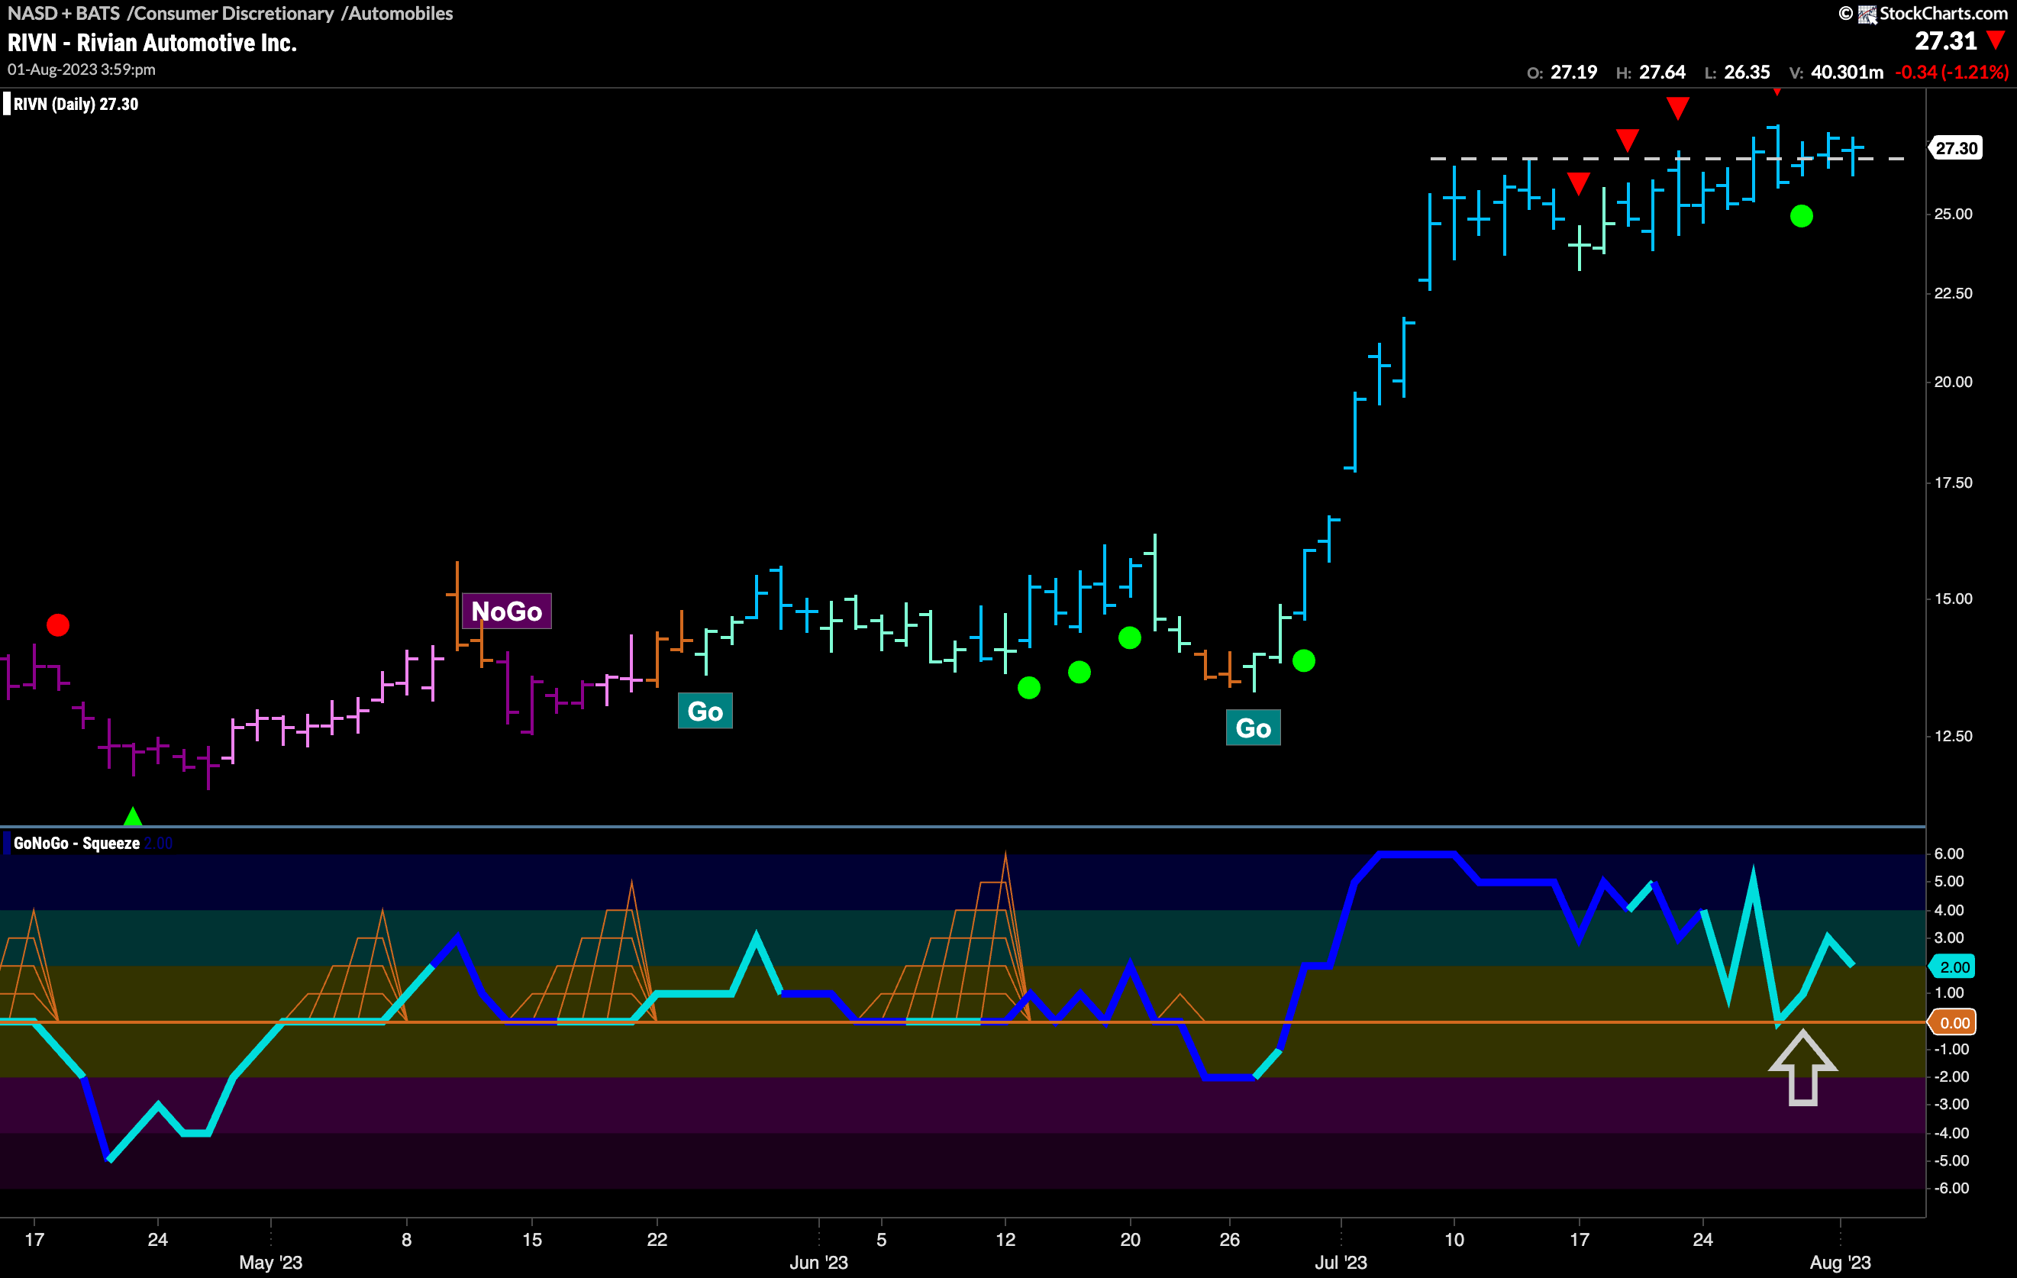Click the Jun '23 axis label
2017x1278 pixels.
point(818,1262)
